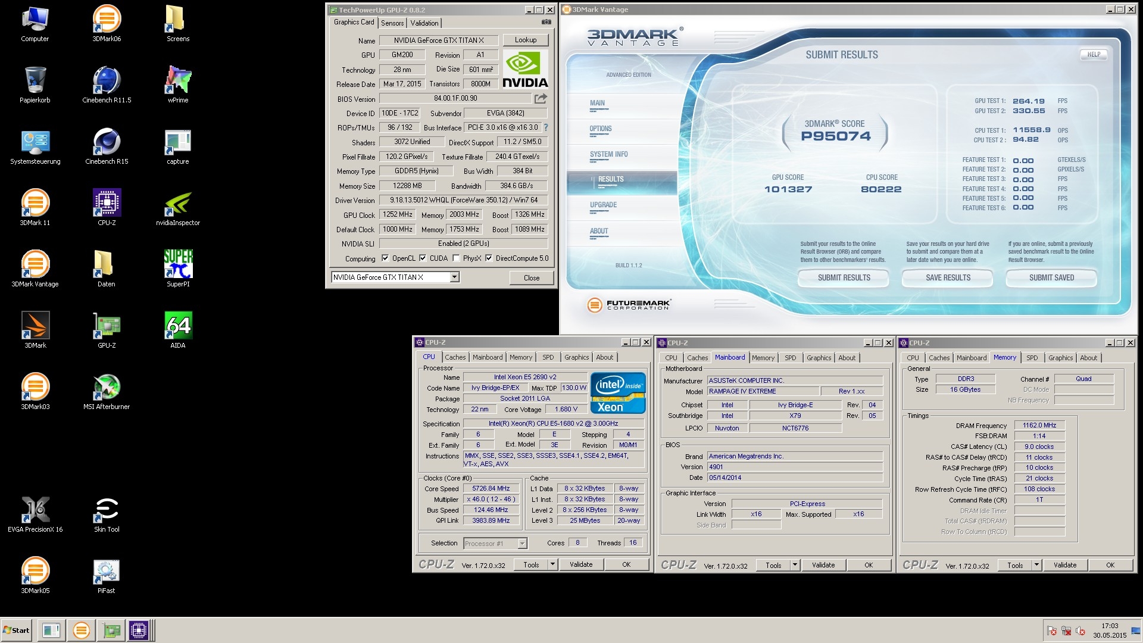Launch the 3DMark desktop shortcut
1143x643 pixels.
(35, 330)
